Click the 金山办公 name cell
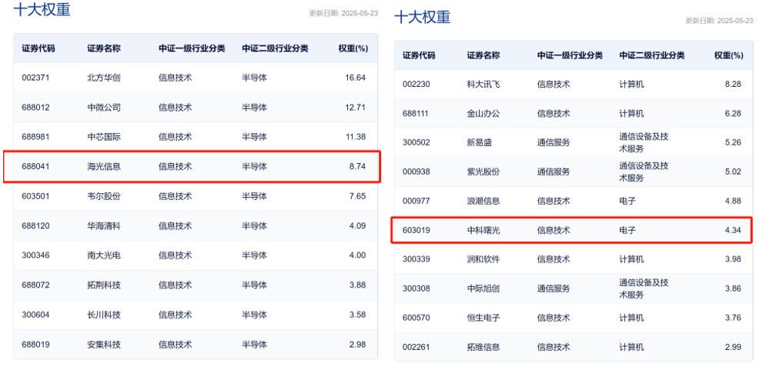The image size is (763, 370). click(484, 113)
